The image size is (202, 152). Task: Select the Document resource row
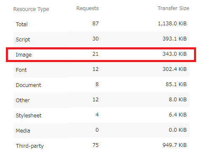tap(101, 85)
